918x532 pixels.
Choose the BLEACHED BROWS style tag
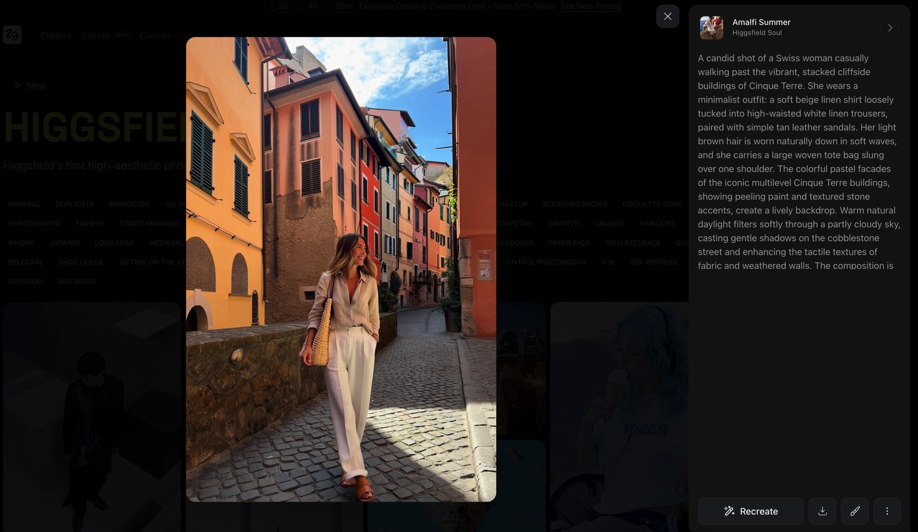575,204
